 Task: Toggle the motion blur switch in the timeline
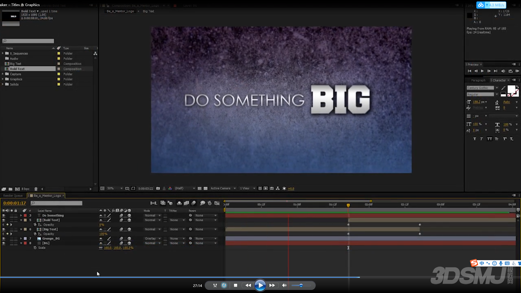194,203
